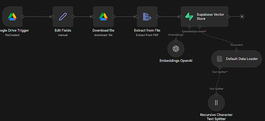Open the Extract from File node
This screenshot has height=121, width=265.
(147, 17)
